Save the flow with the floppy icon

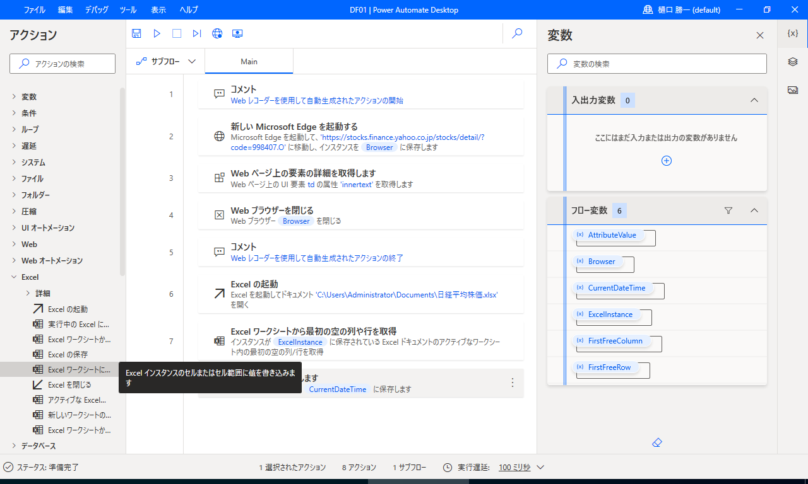[x=136, y=33]
